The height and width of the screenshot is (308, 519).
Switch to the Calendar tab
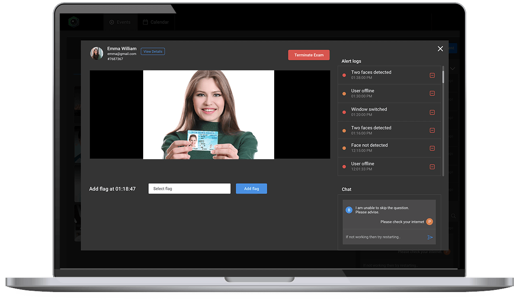(x=156, y=22)
